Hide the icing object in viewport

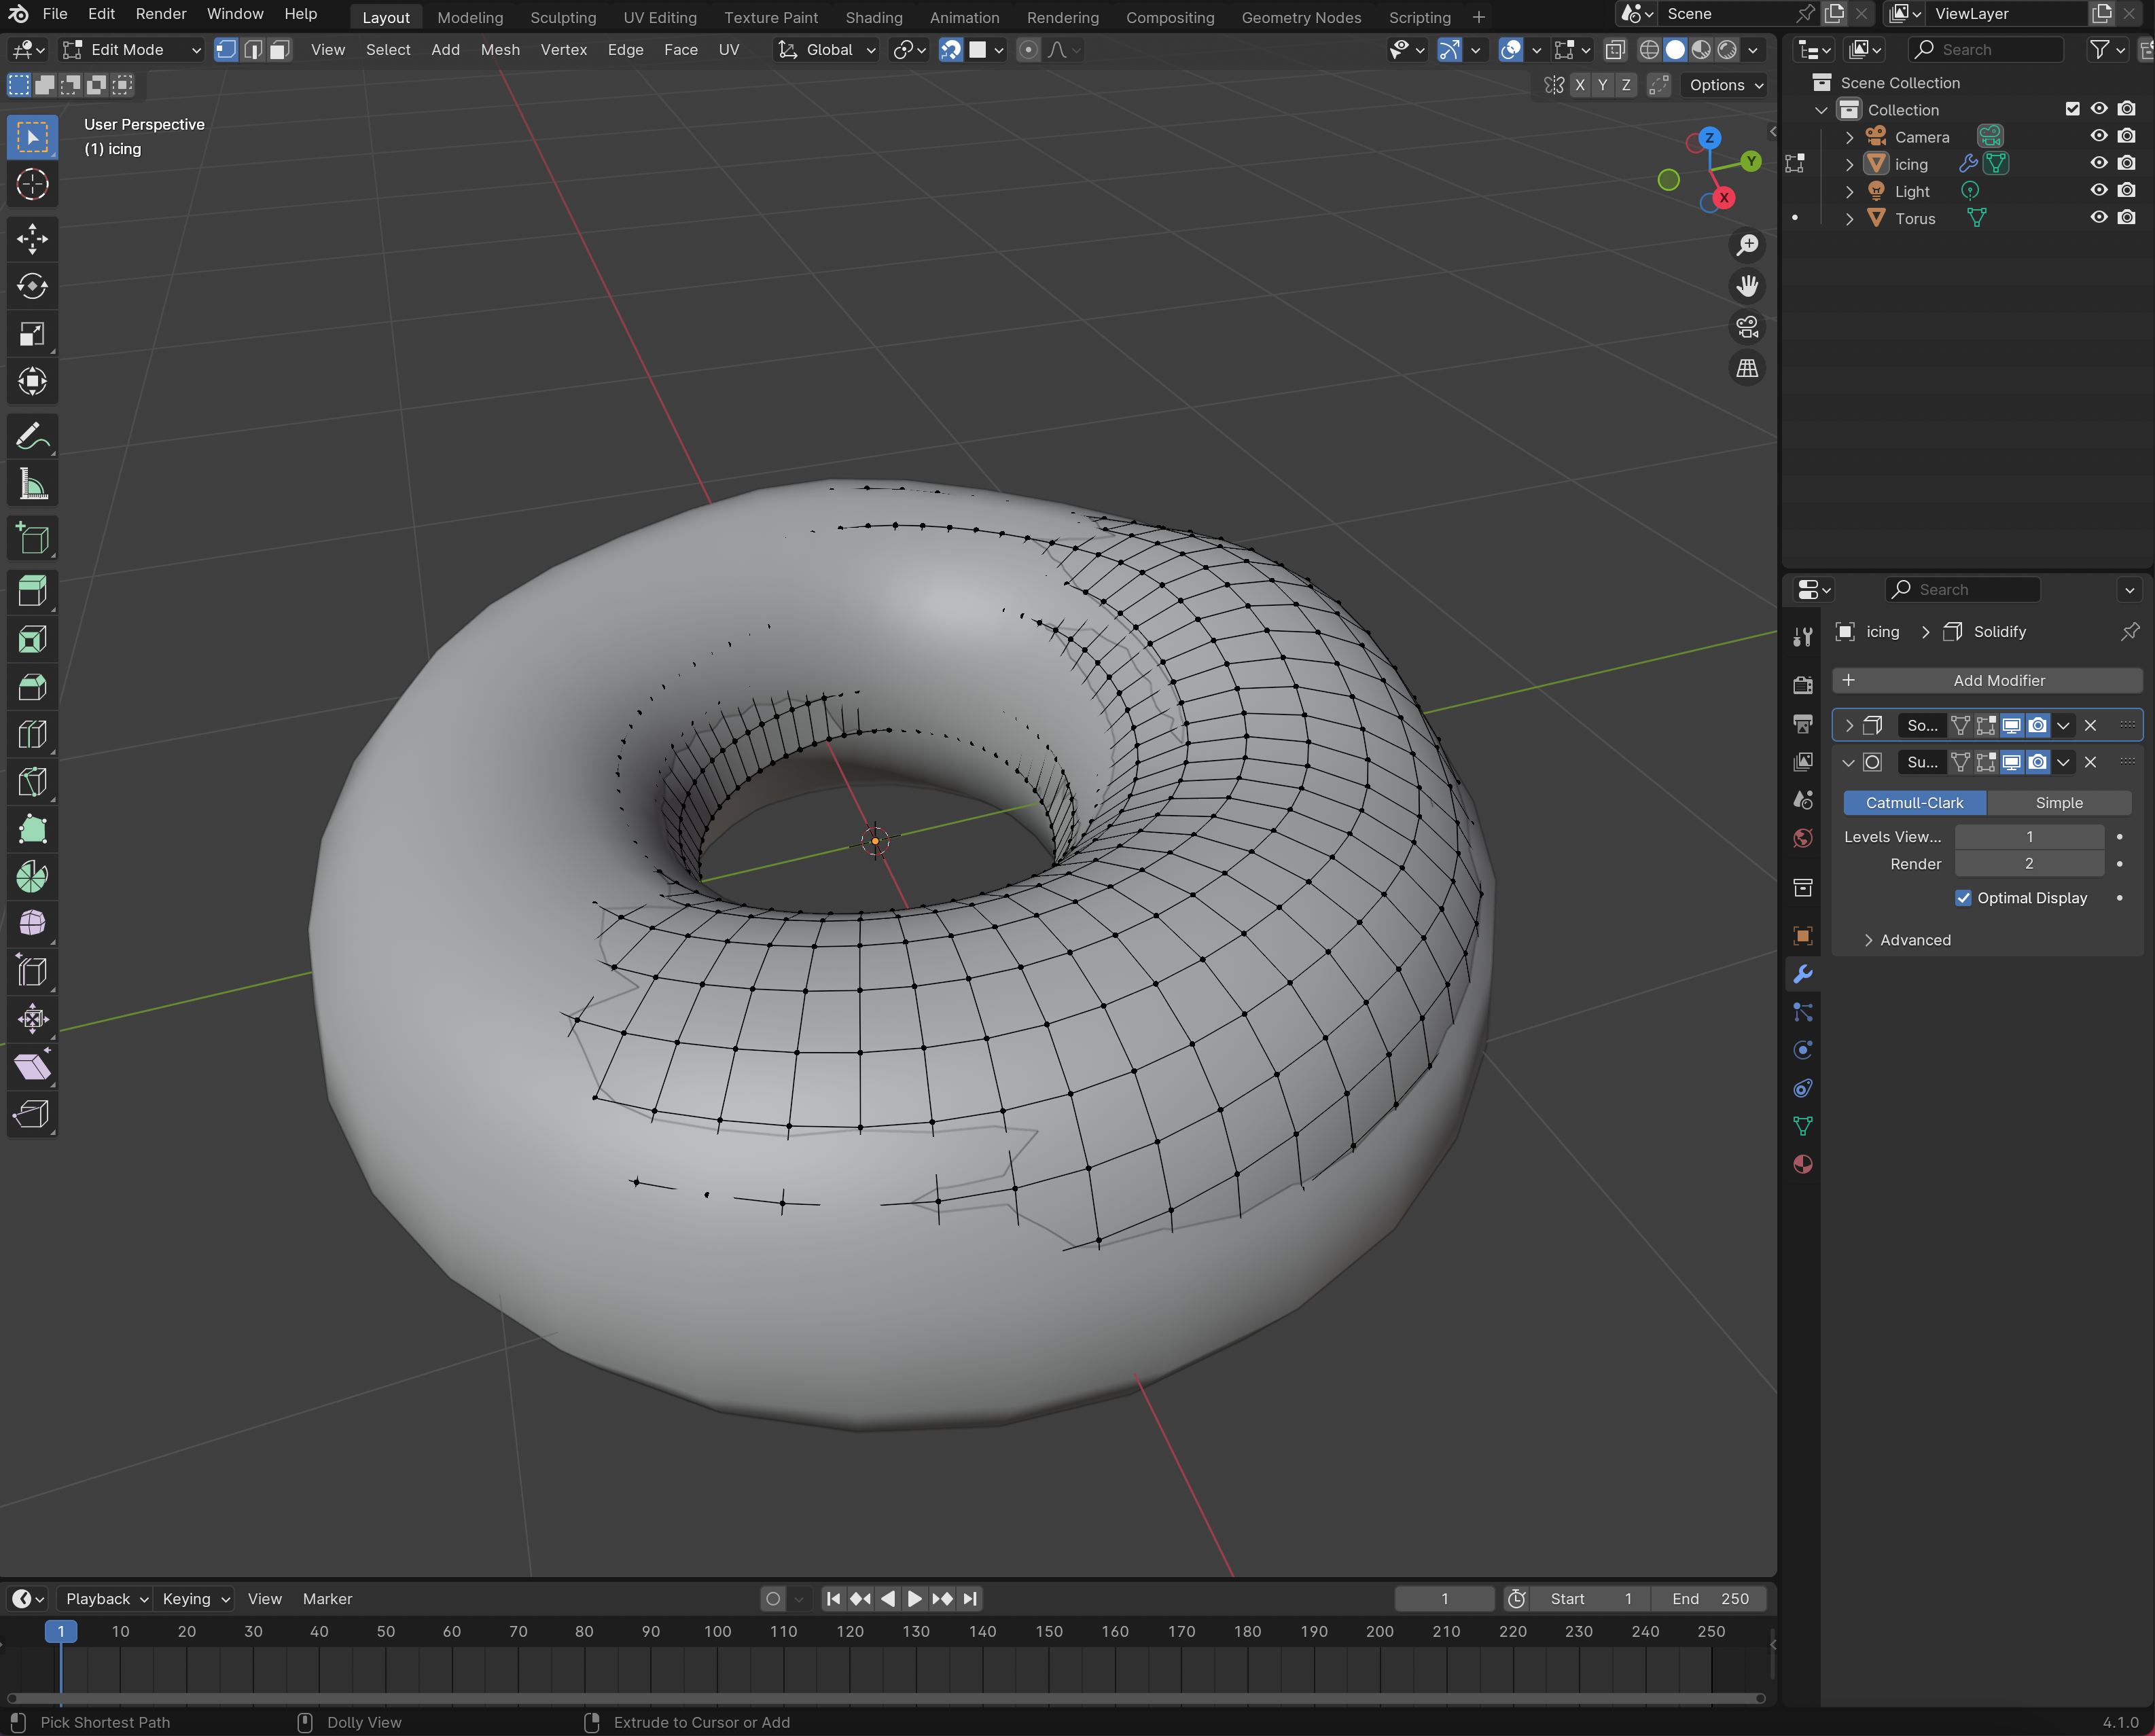2099,164
